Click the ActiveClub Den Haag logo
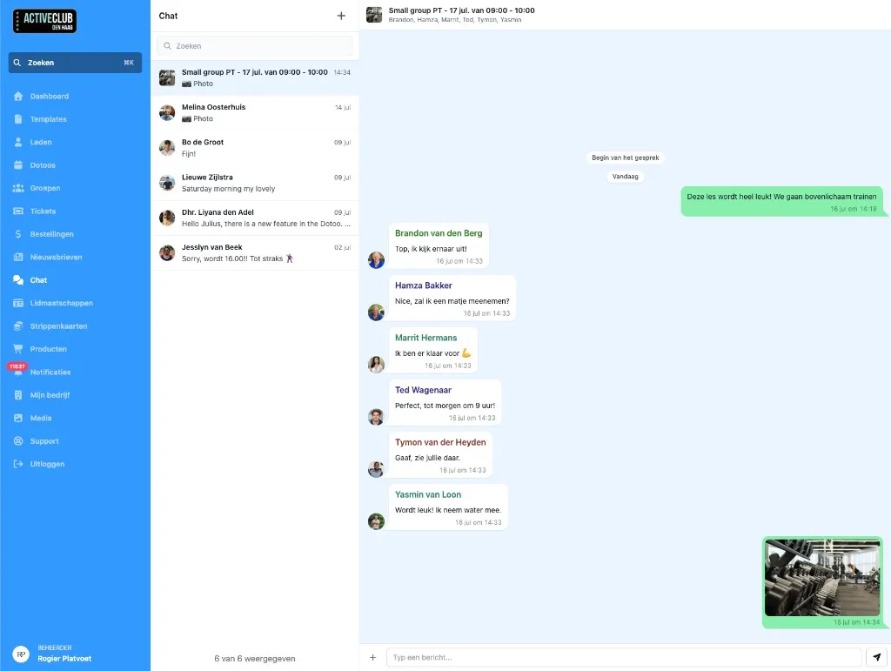 44,21
